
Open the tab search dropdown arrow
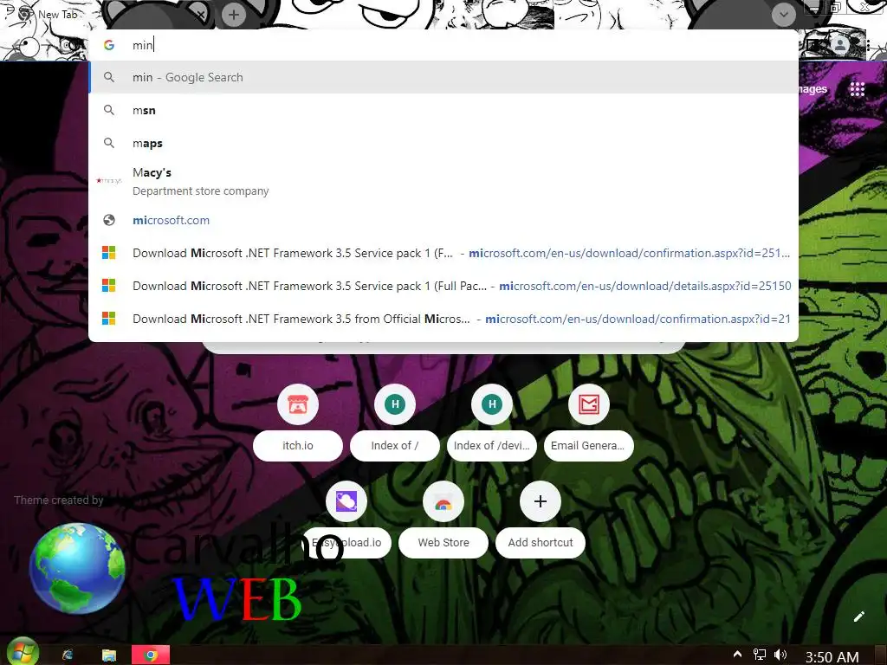click(783, 15)
